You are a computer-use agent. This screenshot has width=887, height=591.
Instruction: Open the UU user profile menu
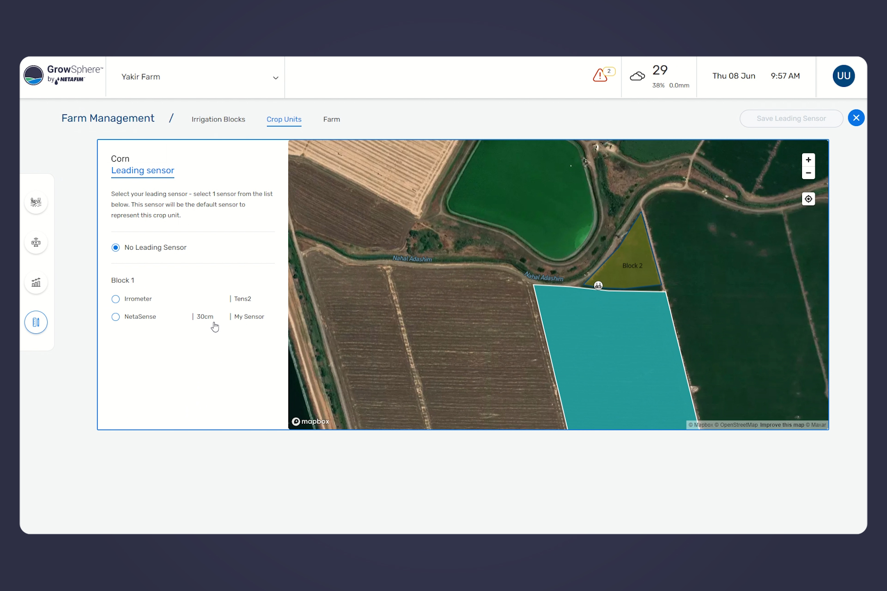click(x=843, y=76)
